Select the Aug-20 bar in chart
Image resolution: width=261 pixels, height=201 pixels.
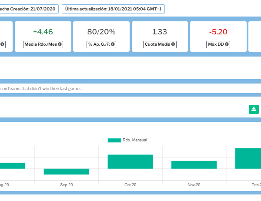pyautogui.click(x=13, y=166)
